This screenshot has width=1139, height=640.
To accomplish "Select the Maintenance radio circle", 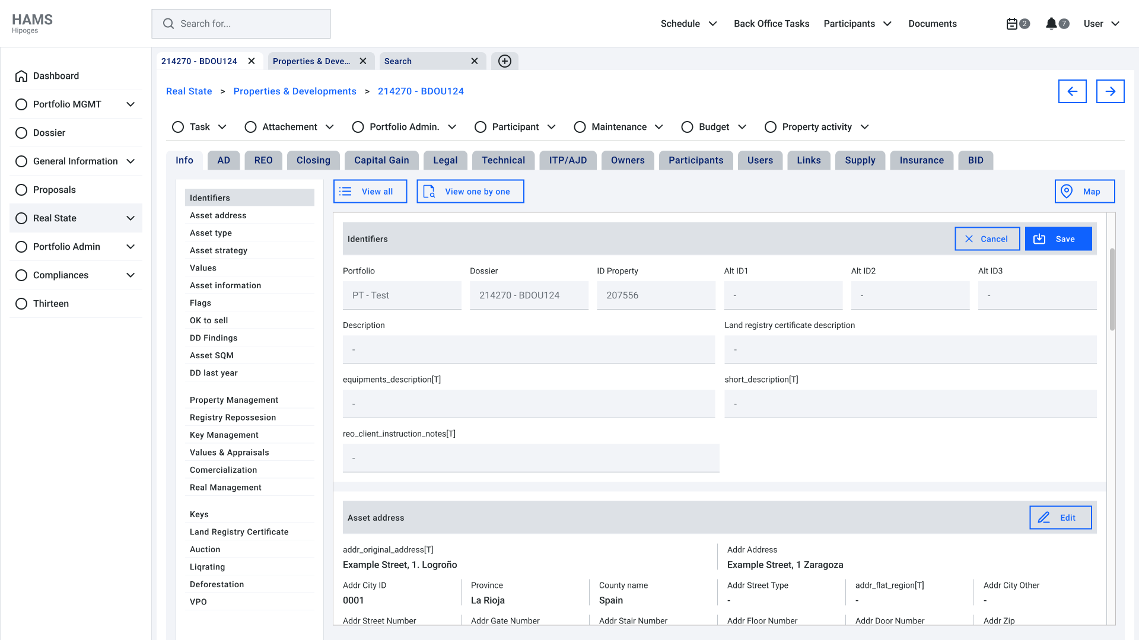I will (x=580, y=127).
